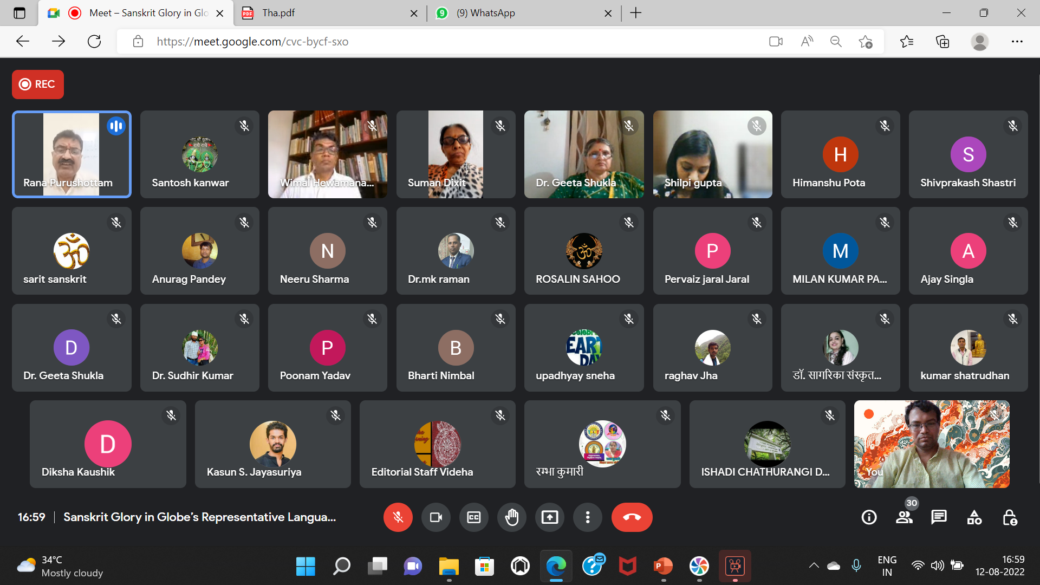The height and width of the screenshot is (585, 1040).
Task: Open browser settings and more menu
Action: pos(1017,42)
